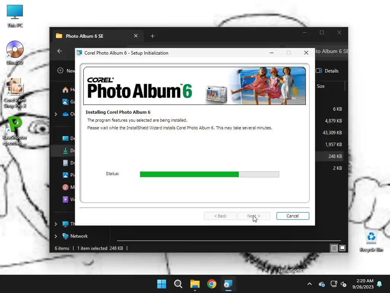Open the network status tray icon
Image resolution: width=390 pixels, height=293 pixels.
(334, 284)
